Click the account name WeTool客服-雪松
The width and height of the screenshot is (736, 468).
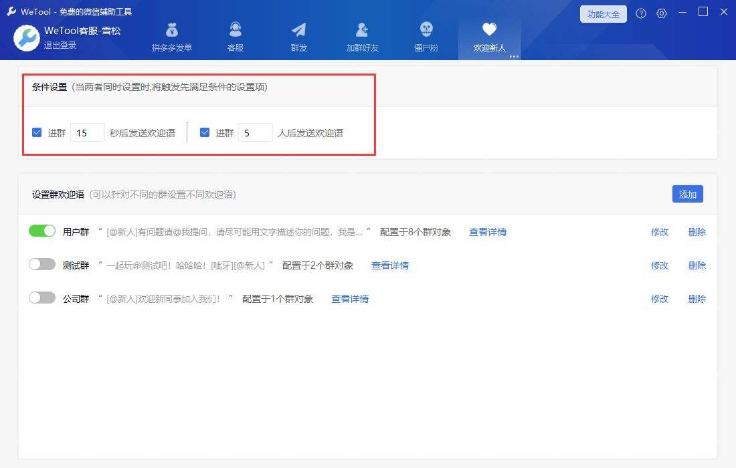point(82,31)
